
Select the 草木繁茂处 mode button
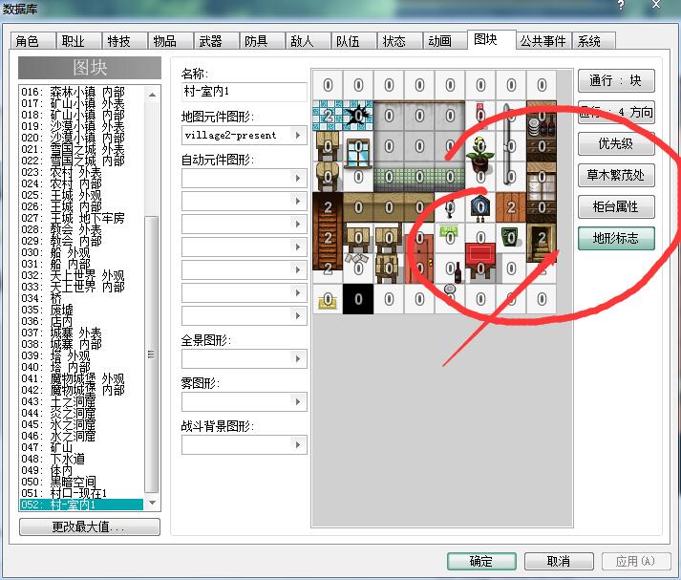[616, 175]
